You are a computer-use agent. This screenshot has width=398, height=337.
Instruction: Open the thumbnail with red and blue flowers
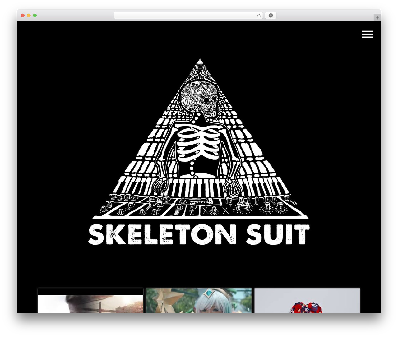click(x=307, y=301)
